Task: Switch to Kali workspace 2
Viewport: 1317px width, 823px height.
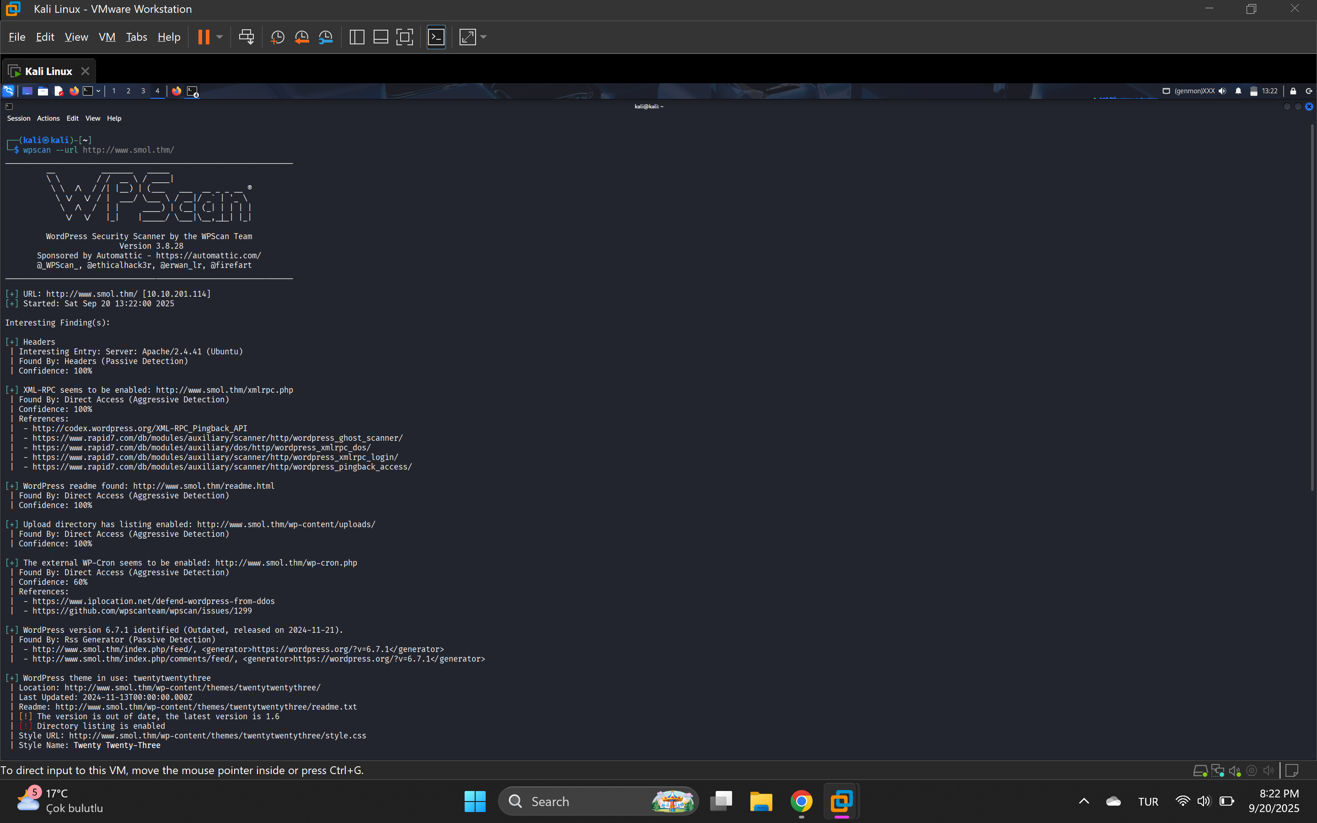Action: [128, 91]
